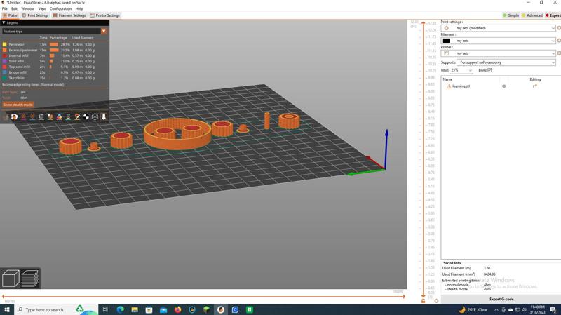This screenshot has width=561, height=315.
Task: Switch to Plater tab
Action: point(10,15)
